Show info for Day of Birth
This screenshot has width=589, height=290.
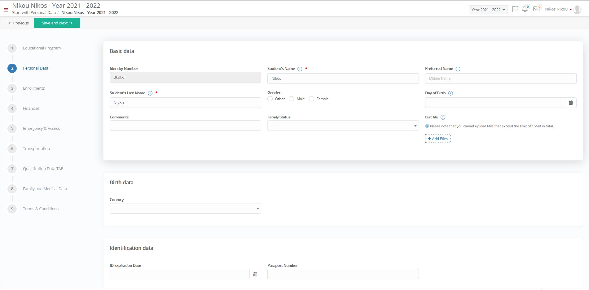451,93
